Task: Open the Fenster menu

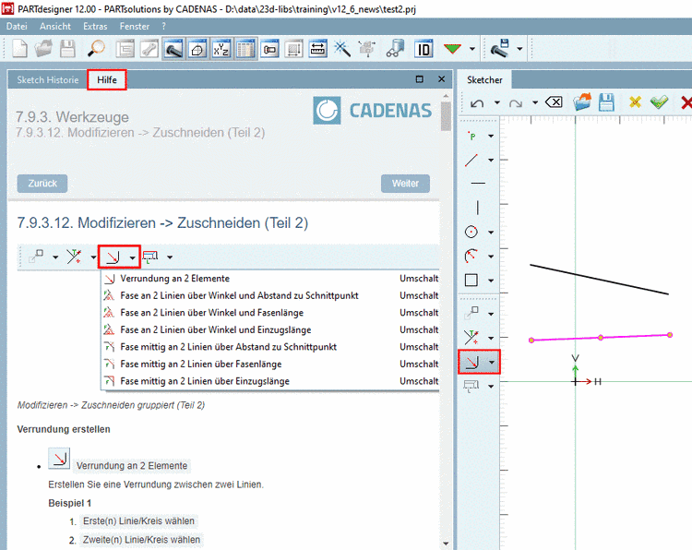Action: 135,27
